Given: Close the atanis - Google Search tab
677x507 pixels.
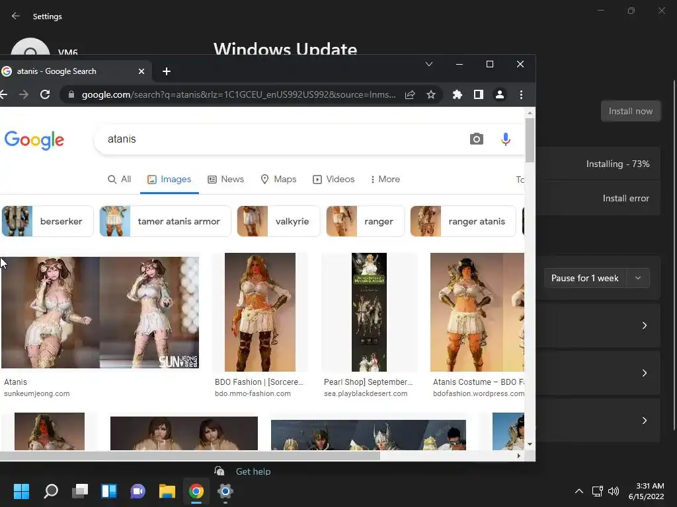Looking at the screenshot, I should [x=141, y=71].
